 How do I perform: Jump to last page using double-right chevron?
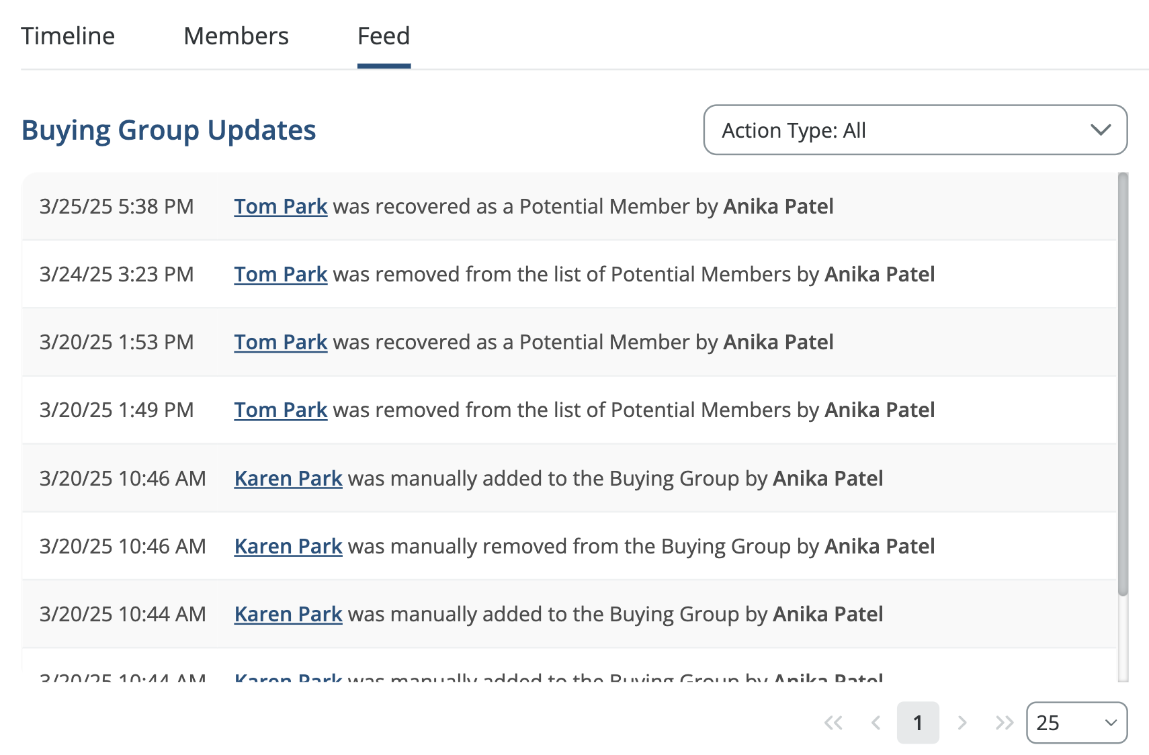pyautogui.click(x=1004, y=723)
